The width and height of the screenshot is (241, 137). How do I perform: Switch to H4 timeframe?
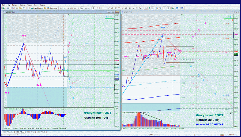pos(78,8)
